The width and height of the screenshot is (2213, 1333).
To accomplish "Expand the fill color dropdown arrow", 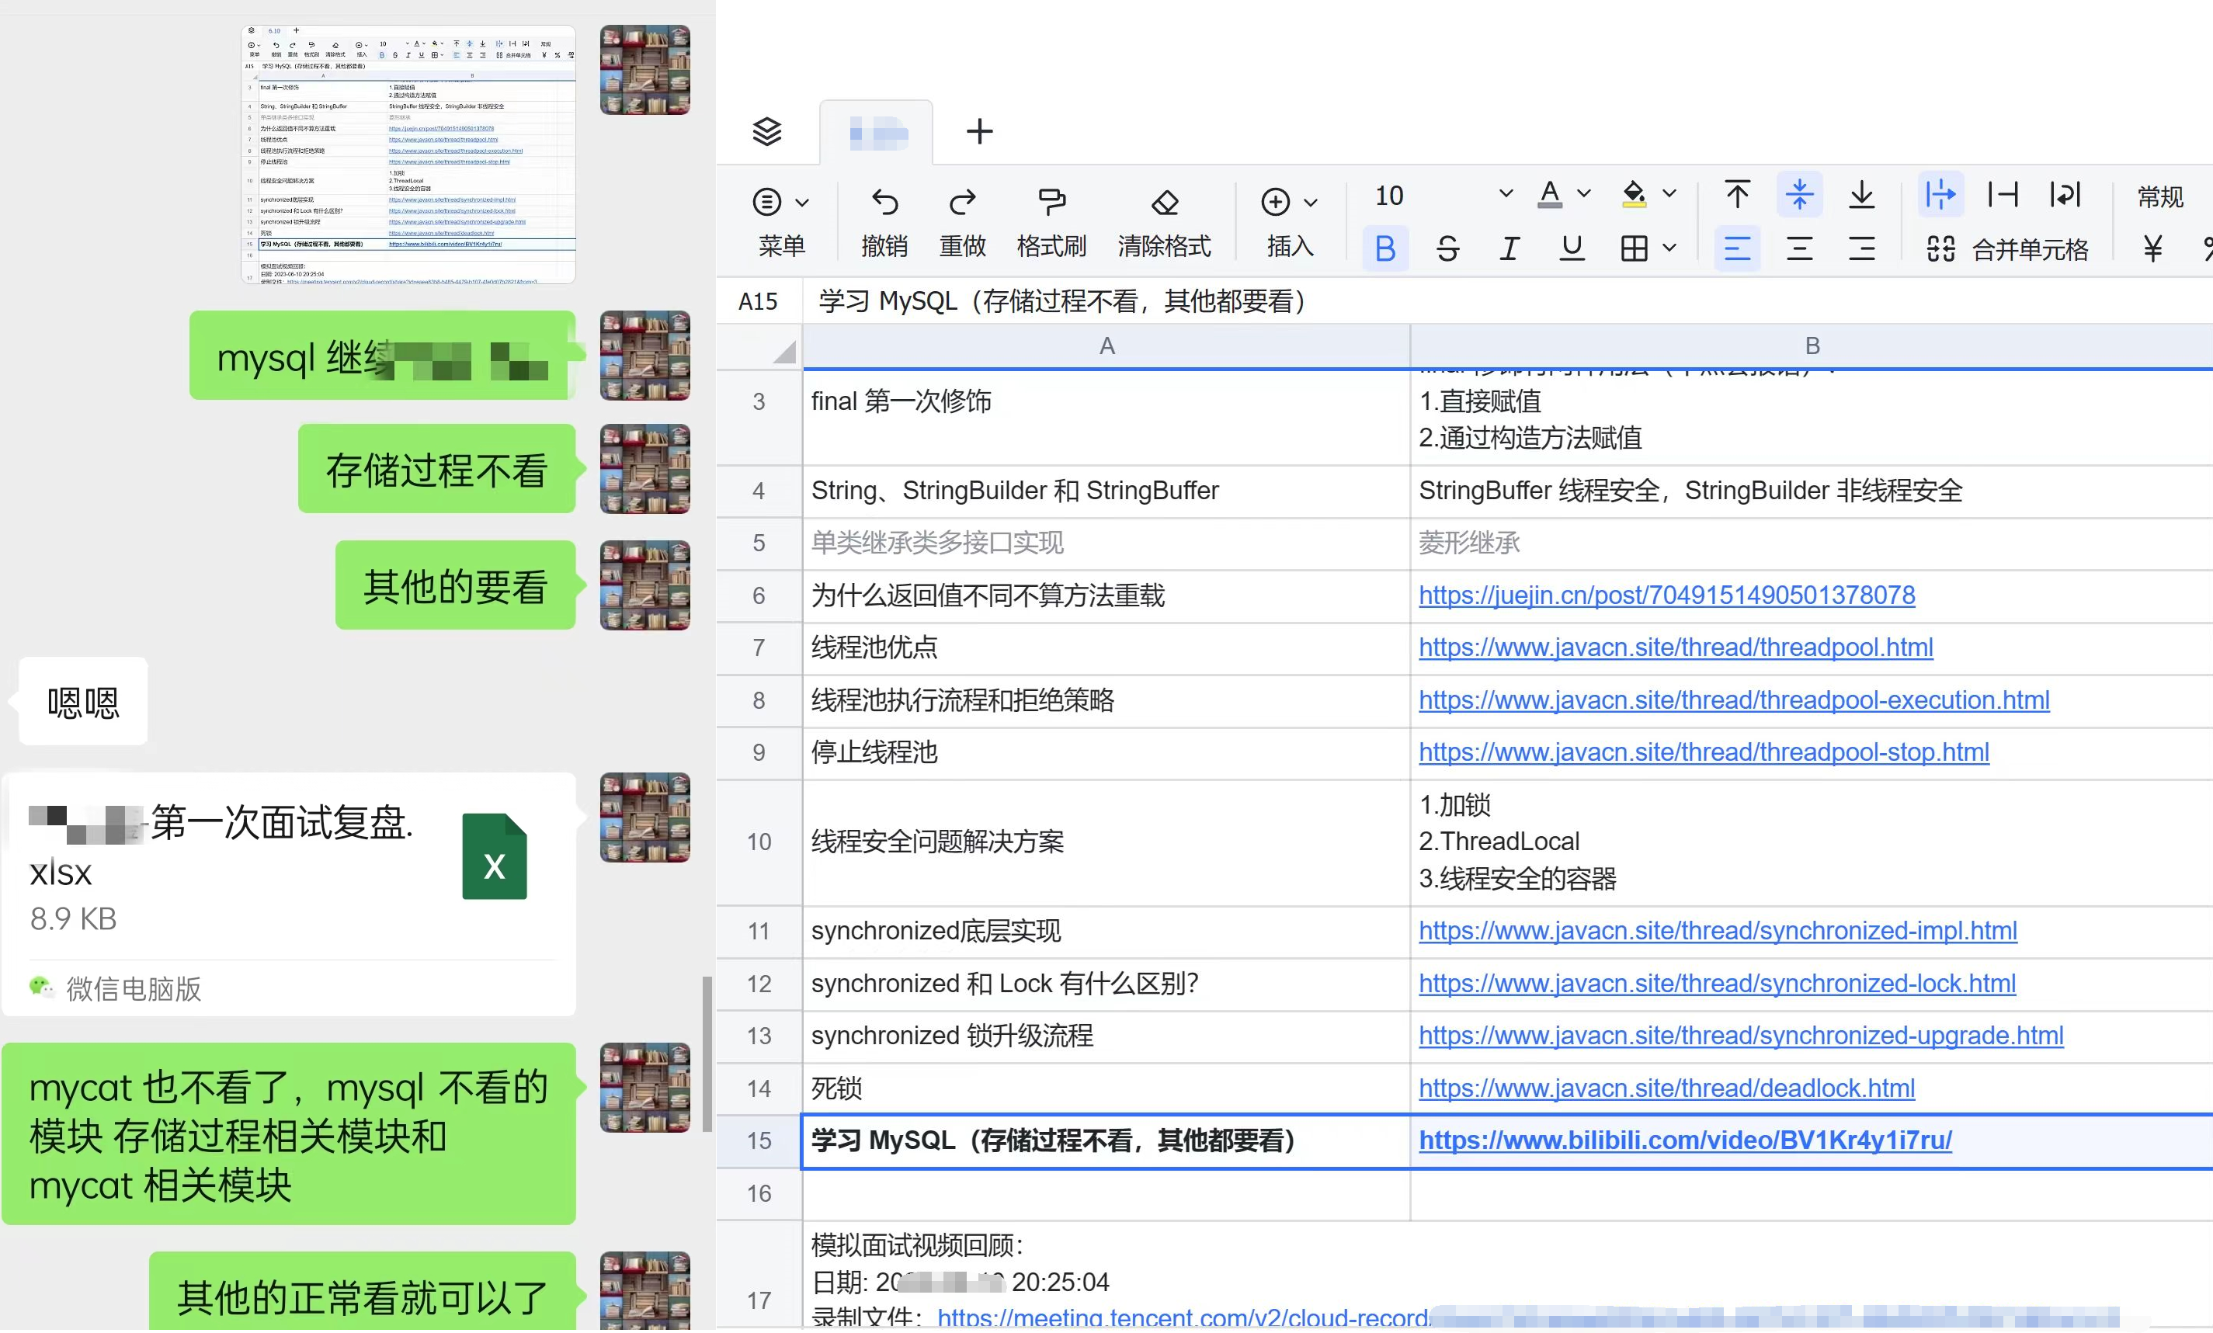I will click(x=1669, y=194).
